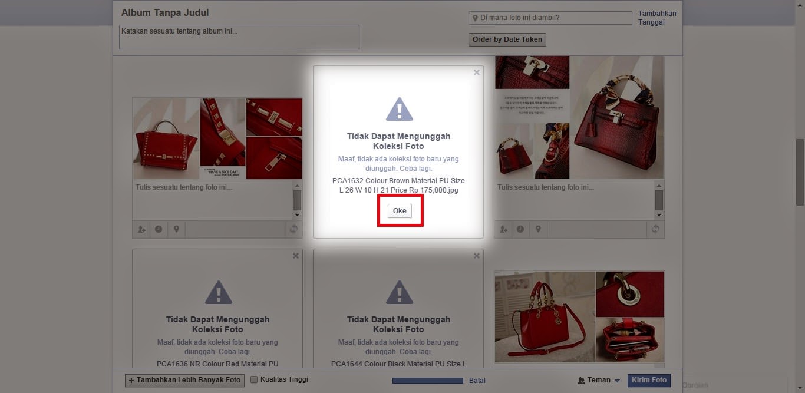
Task: Cancel upload with the Batal link
Action: (477, 381)
